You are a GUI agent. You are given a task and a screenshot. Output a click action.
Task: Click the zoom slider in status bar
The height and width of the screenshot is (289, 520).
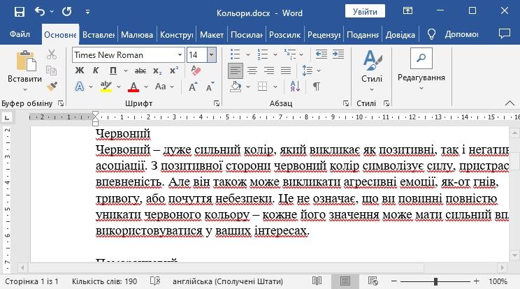tap(435, 282)
